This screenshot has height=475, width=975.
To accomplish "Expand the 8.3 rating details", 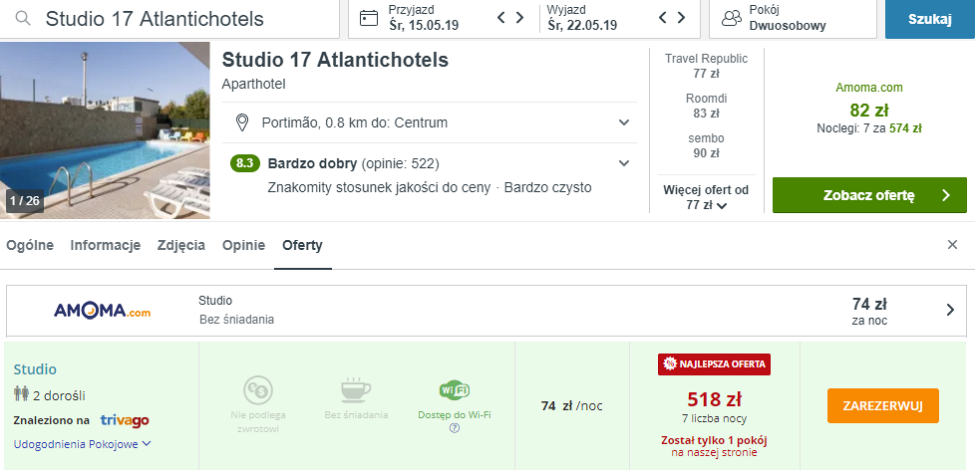I will [624, 163].
